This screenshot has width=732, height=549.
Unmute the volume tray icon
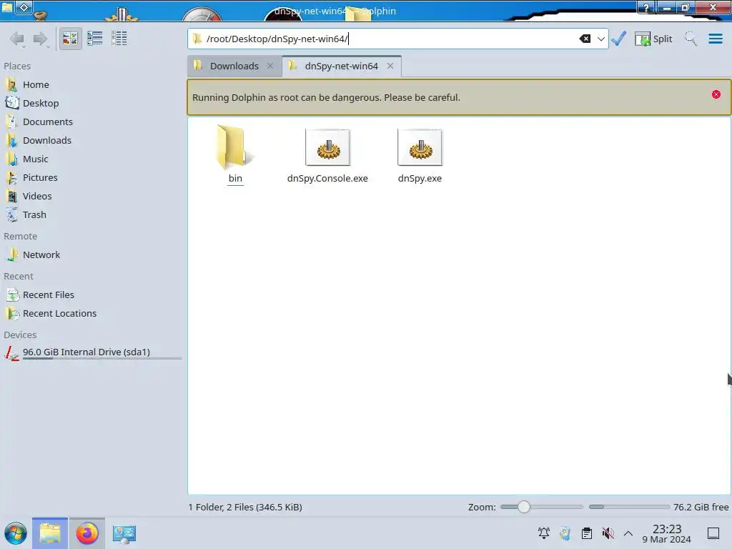coord(608,533)
